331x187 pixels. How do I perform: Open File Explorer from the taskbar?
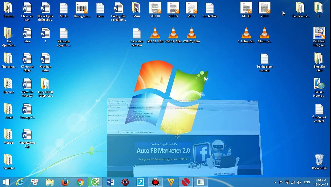click(x=50, y=182)
